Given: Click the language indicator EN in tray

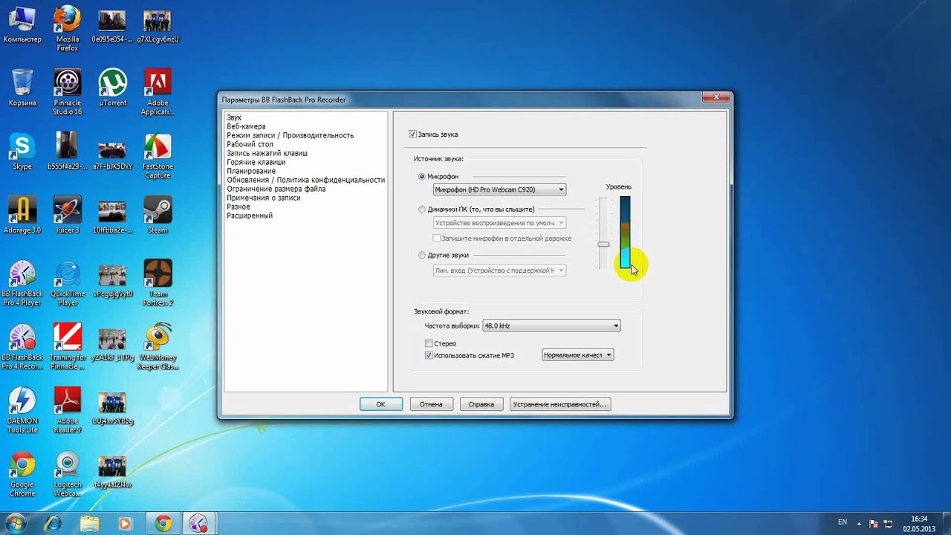Looking at the screenshot, I should pyautogui.click(x=842, y=522).
